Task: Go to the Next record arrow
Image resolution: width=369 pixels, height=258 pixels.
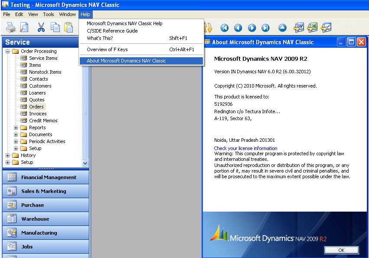Action: click(252, 28)
